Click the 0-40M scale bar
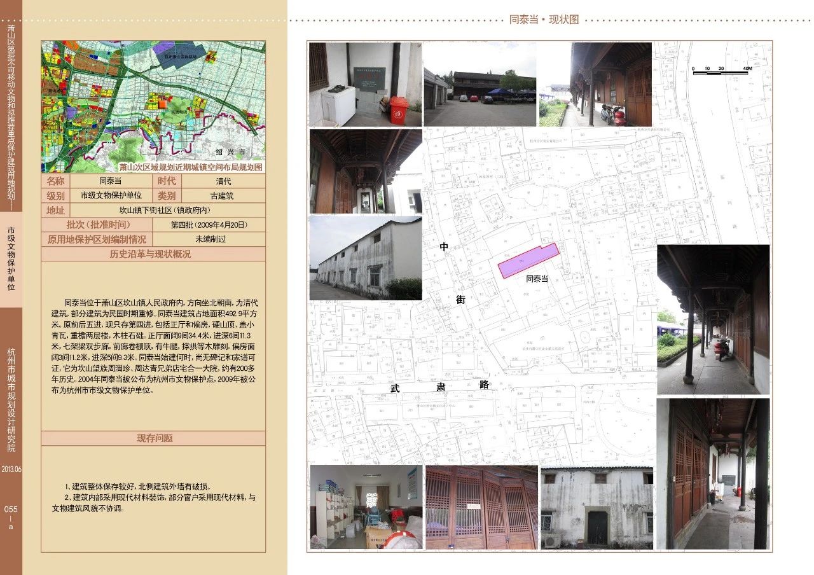The height and width of the screenshot is (575, 814). [722, 70]
